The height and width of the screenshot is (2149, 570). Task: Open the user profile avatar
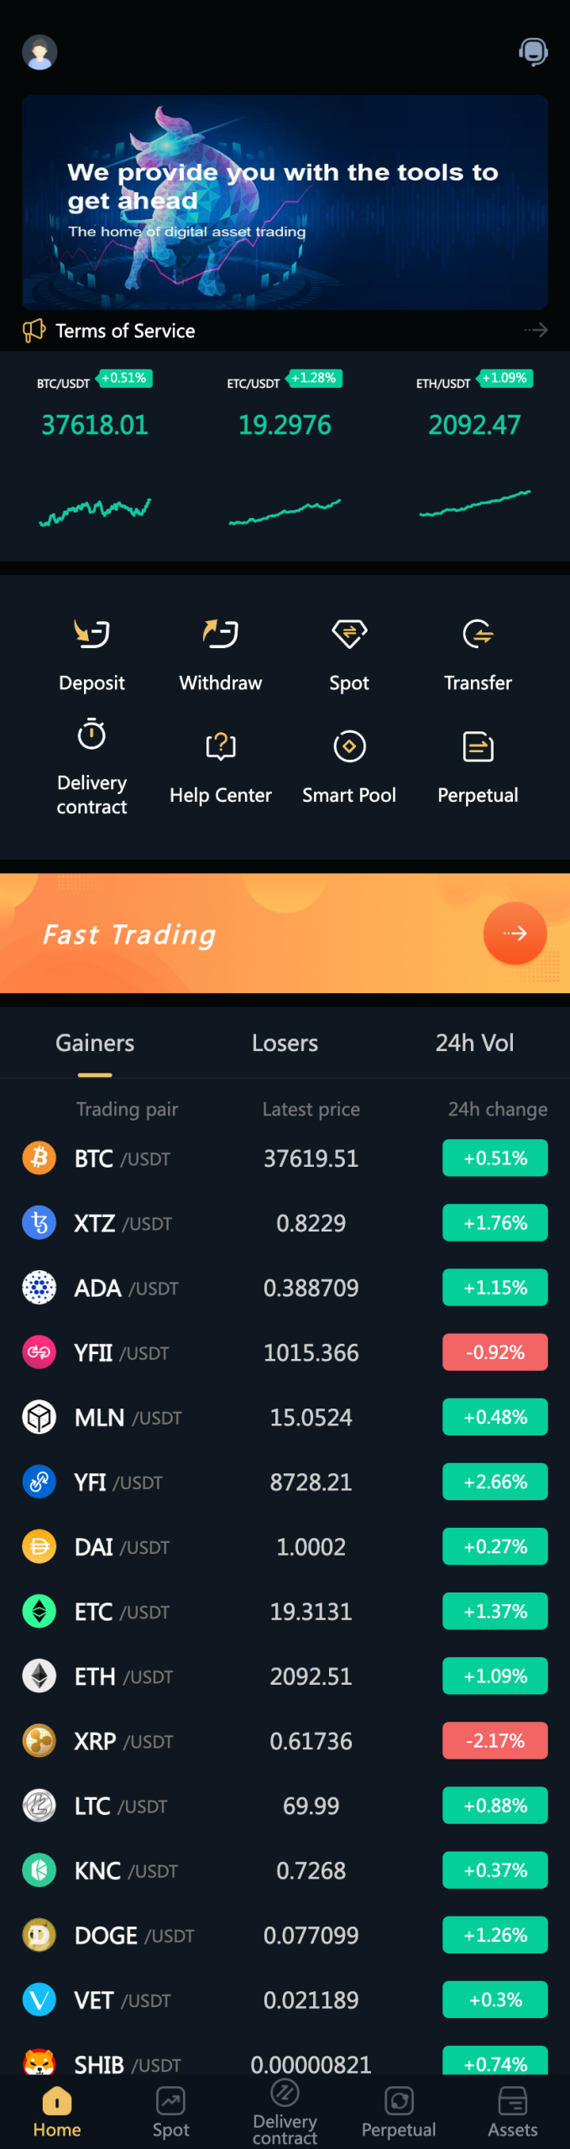[39, 52]
